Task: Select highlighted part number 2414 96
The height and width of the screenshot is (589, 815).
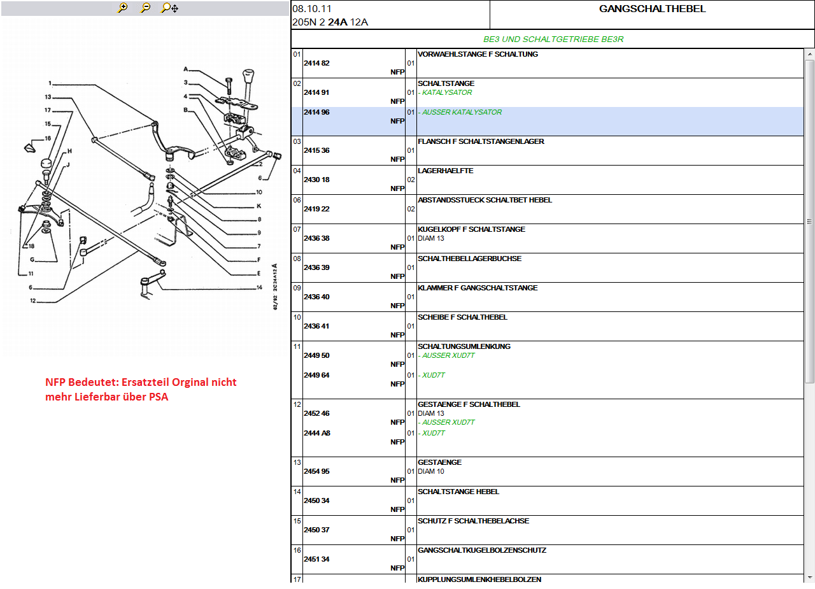Action: pyautogui.click(x=316, y=112)
